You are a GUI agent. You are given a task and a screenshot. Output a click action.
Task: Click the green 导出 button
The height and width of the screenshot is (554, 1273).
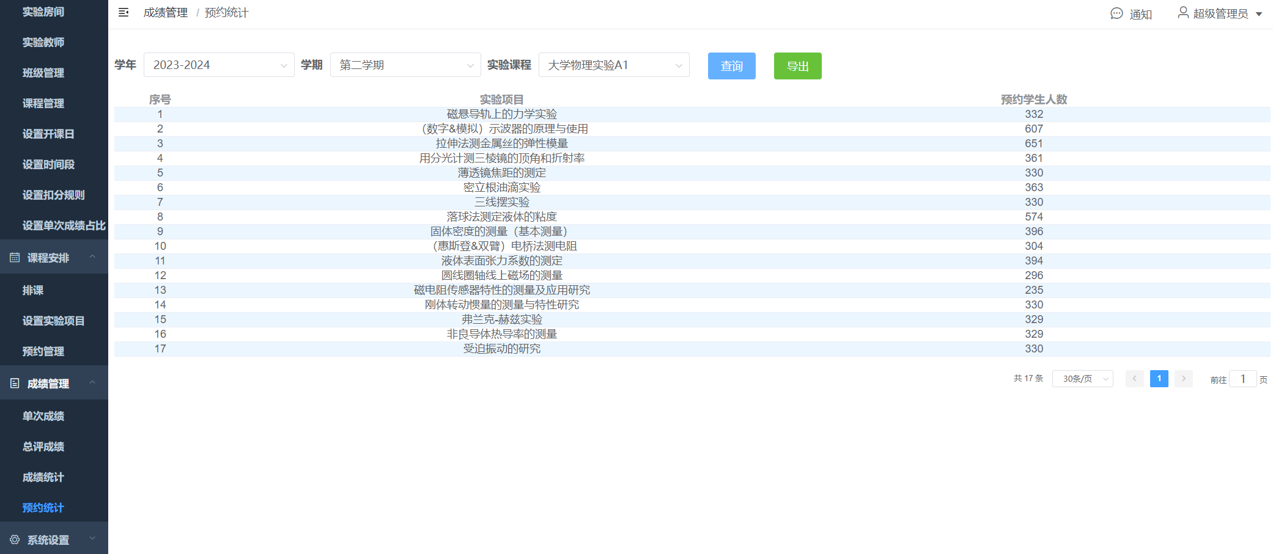798,66
